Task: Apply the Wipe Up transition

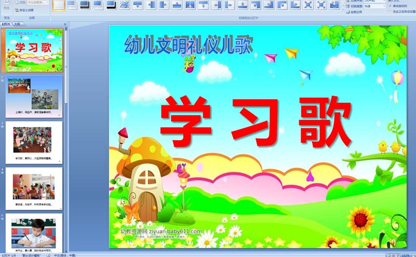Action: (177, 5)
